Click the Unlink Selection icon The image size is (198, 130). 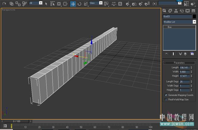18,4
